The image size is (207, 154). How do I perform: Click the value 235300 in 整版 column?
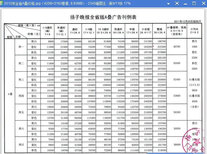pyautogui.click(x=162, y=134)
